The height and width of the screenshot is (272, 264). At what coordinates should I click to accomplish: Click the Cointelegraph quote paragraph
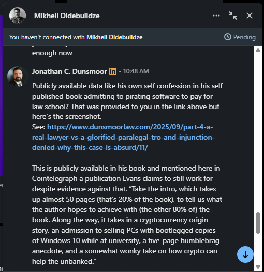pyautogui.click(x=127, y=215)
